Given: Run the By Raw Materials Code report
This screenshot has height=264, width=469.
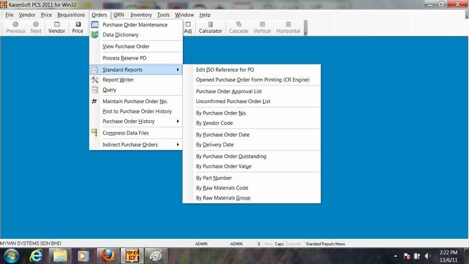Looking at the screenshot, I should (252, 188).
